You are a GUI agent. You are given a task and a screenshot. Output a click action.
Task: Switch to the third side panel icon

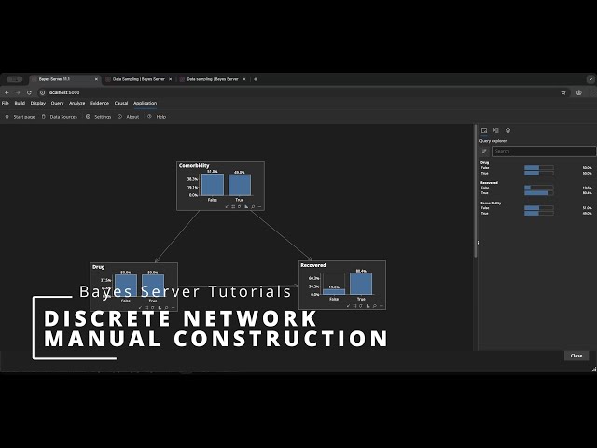[x=507, y=131]
